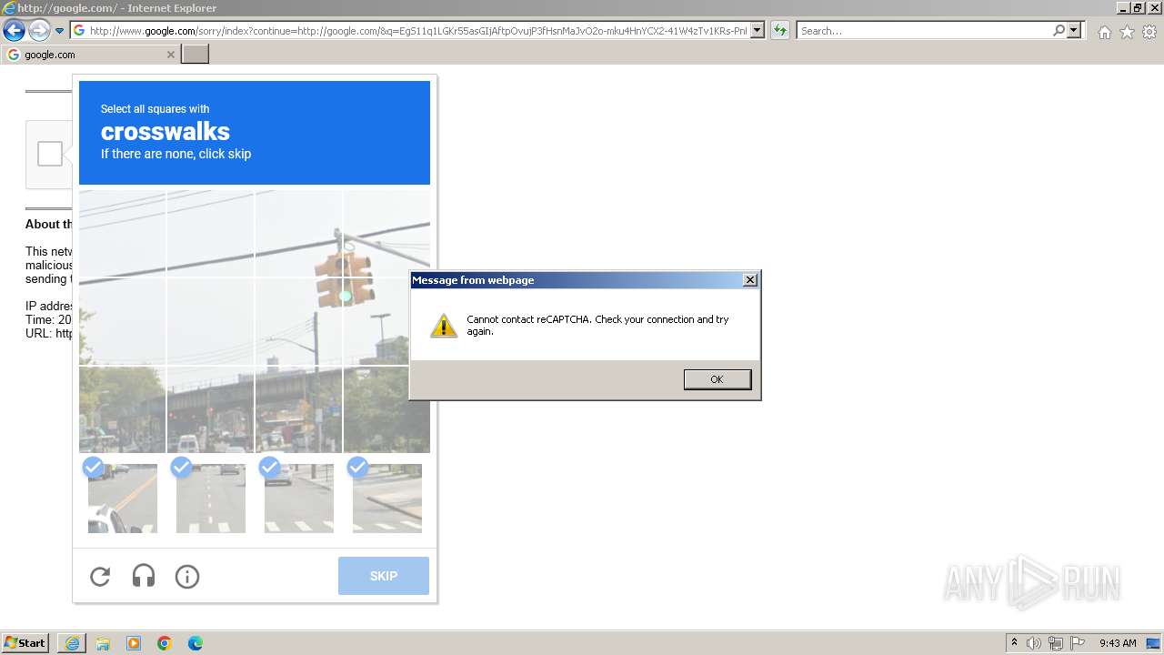The width and height of the screenshot is (1164, 655).
Task: Open File Explorer from the taskbar
Action: pos(103,643)
